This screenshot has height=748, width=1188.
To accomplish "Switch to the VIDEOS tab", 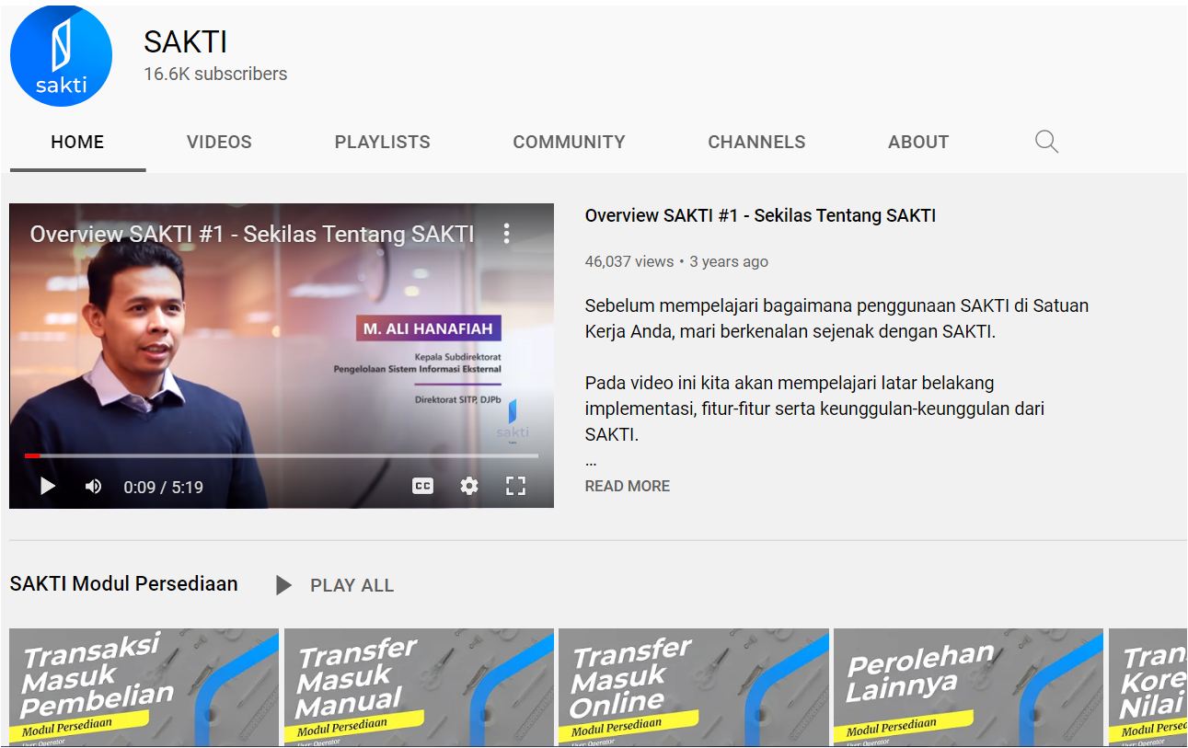I will pyautogui.click(x=219, y=142).
